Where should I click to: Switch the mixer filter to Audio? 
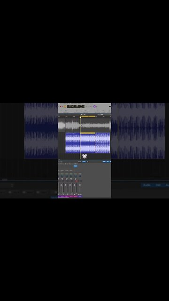[104, 162]
